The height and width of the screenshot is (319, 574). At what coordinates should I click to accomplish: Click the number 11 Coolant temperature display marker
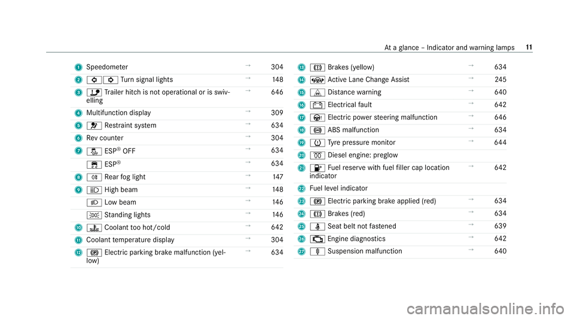78,241
